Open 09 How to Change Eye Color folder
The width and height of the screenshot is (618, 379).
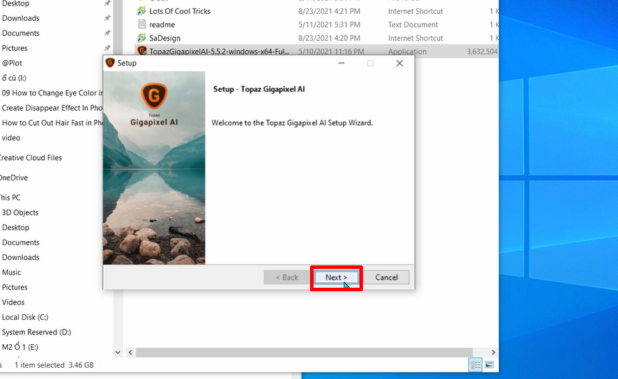tap(52, 93)
